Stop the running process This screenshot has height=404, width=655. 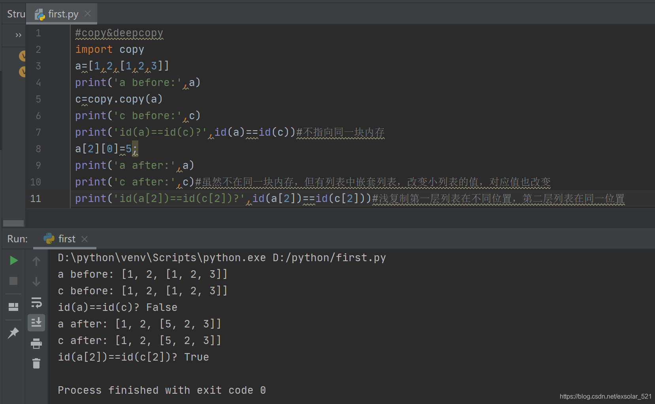click(13, 281)
